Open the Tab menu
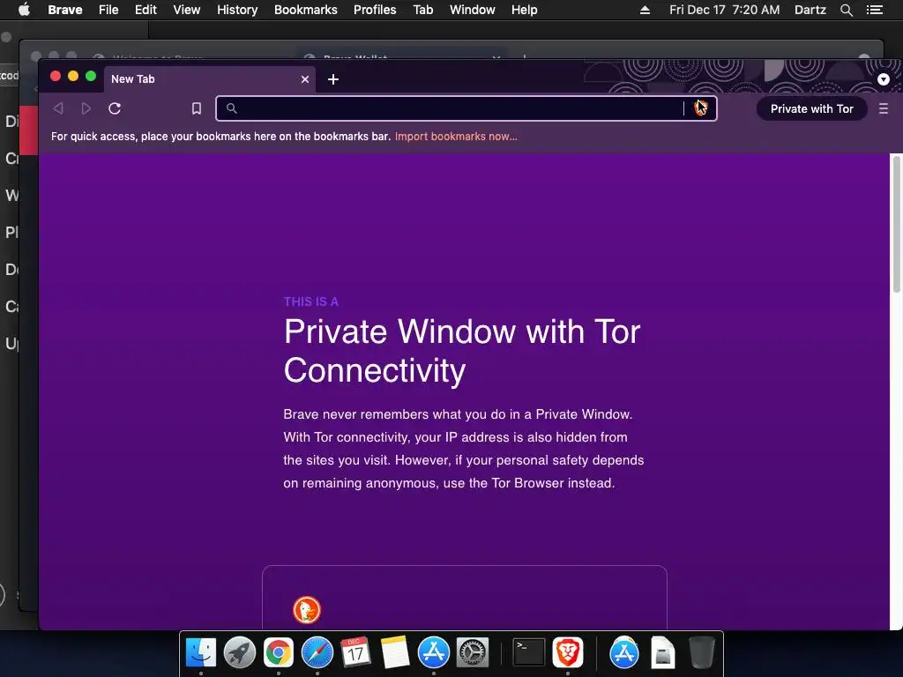The image size is (903, 677). click(x=422, y=10)
